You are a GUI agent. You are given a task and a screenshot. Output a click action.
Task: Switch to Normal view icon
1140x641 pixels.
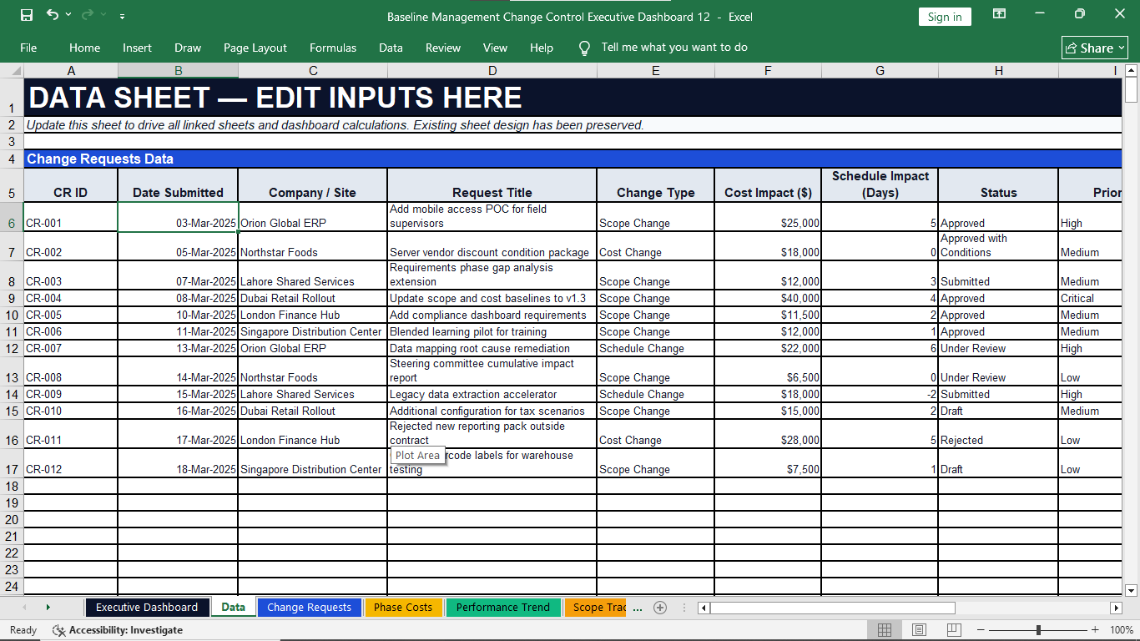[885, 630]
